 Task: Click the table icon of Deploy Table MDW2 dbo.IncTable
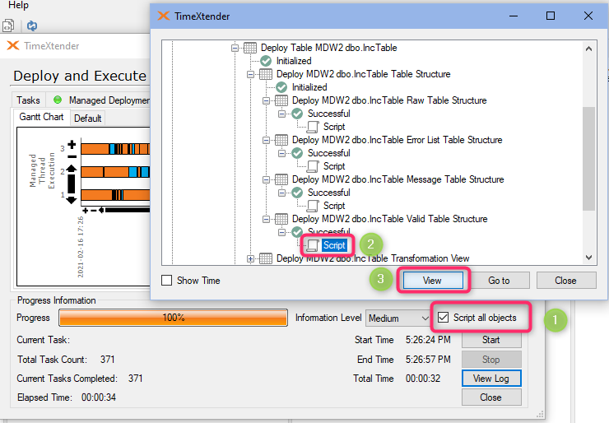click(x=250, y=48)
